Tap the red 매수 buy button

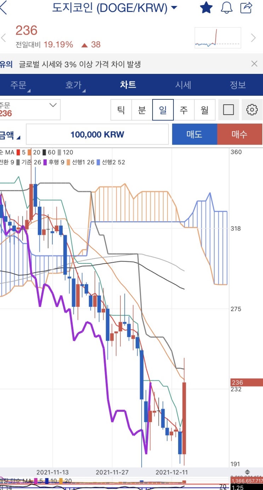[x=240, y=134]
